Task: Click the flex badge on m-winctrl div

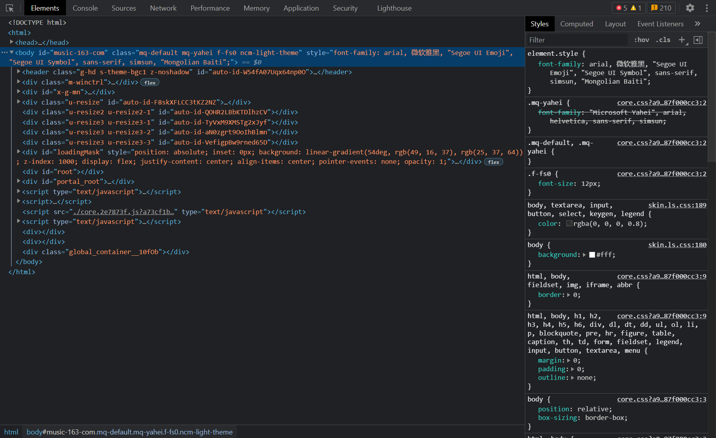Action: tap(150, 82)
